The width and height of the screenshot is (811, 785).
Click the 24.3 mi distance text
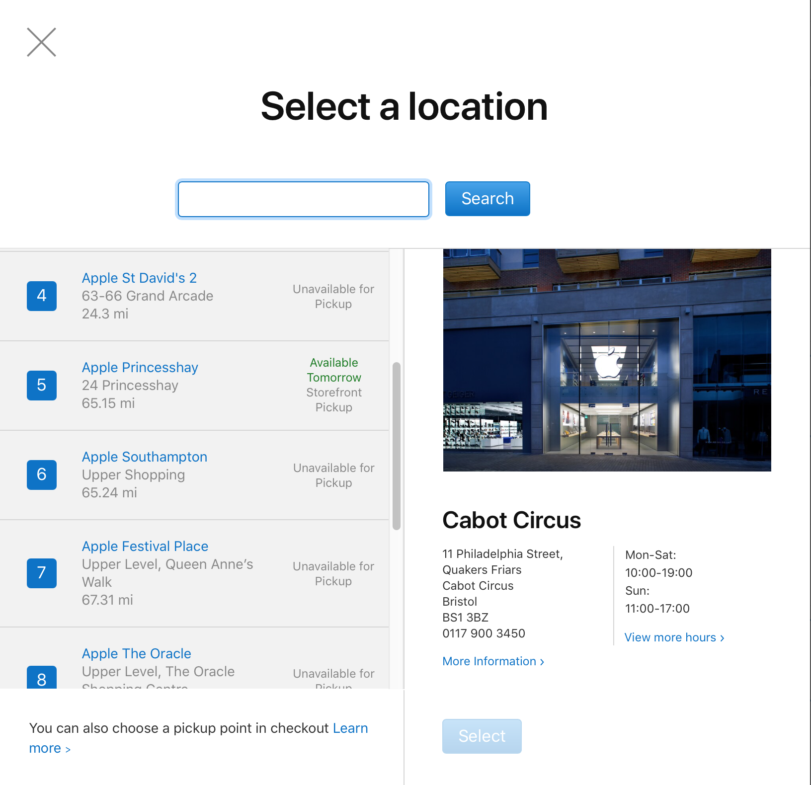(x=105, y=314)
